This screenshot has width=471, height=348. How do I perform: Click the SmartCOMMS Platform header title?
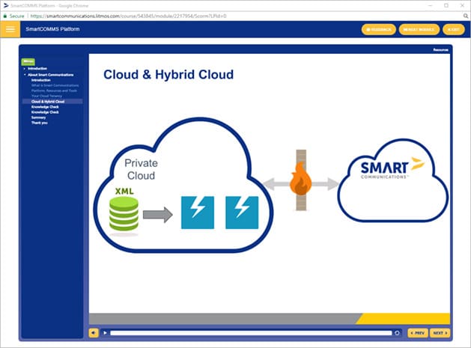[x=52, y=29]
